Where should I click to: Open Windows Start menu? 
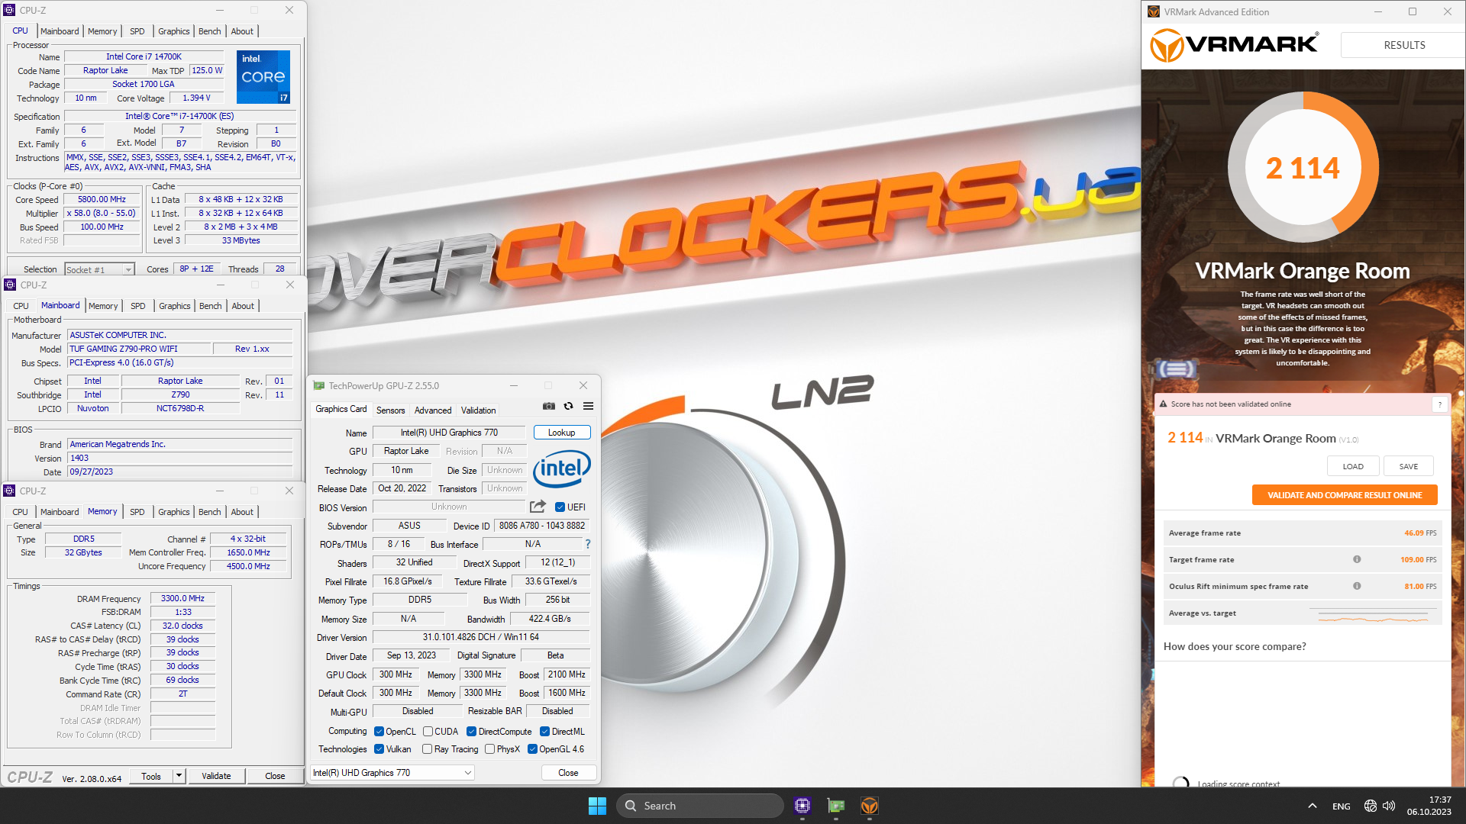(597, 806)
